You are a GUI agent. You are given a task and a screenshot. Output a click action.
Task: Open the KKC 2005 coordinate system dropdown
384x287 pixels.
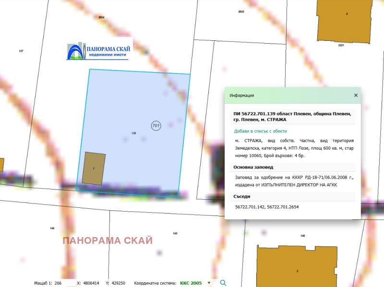pos(209,283)
